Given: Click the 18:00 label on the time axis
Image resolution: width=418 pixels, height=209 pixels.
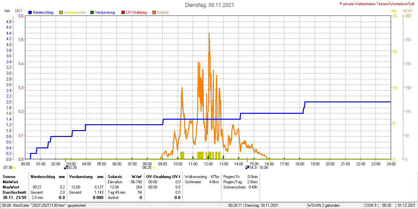Looking at the screenshot, I should click(300, 164).
